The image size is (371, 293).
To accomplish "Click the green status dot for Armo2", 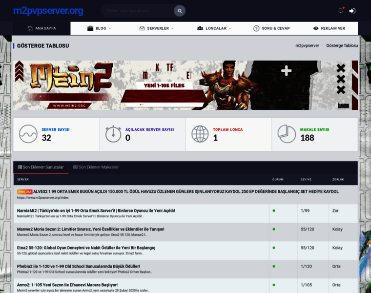I will click(x=274, y=285).
